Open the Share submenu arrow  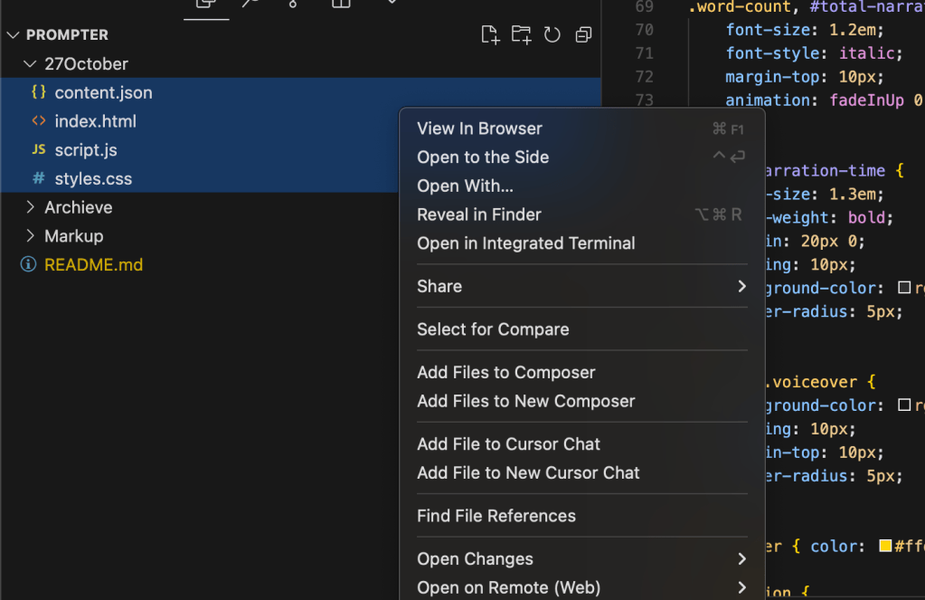[x=741, y=286]
